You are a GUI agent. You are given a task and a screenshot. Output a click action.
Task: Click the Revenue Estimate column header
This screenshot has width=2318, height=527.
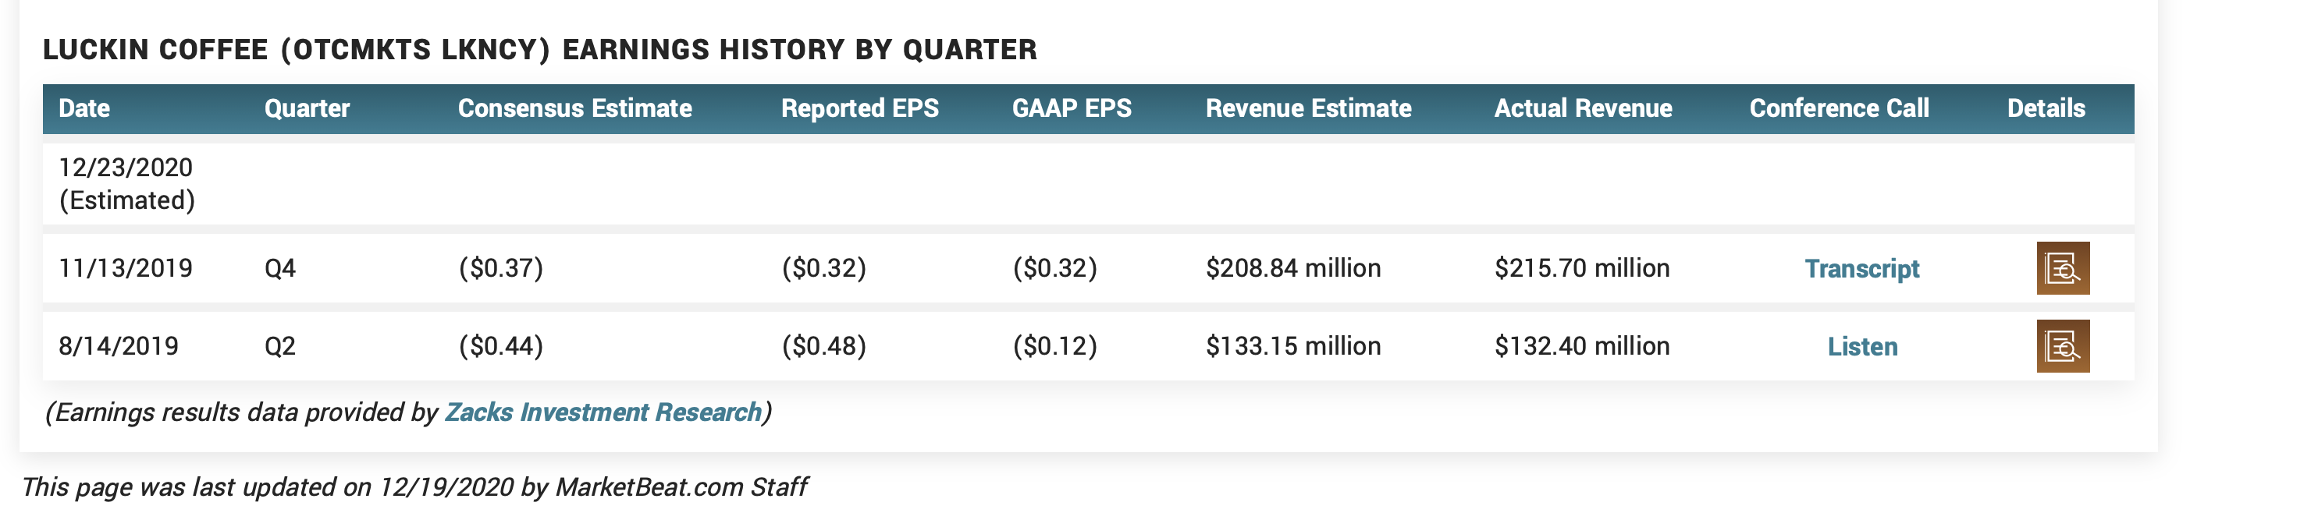[x=1307, y=109]
